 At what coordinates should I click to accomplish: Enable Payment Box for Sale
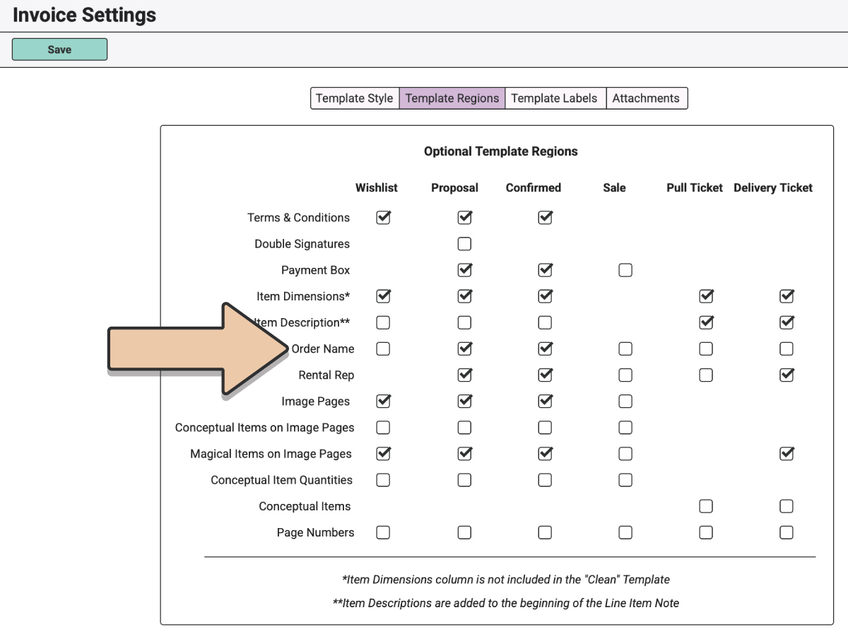625,270
